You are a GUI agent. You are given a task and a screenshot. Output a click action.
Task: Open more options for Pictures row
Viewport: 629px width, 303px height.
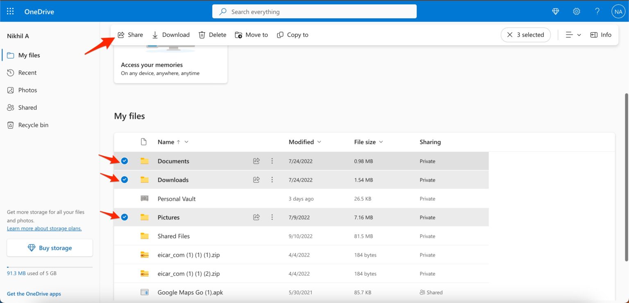(x=272, y=217)
